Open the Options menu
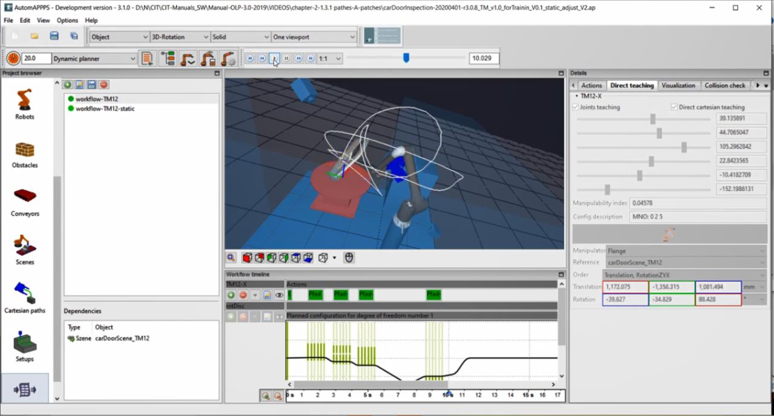This screenshot has height=416, width=774. (67, 20)
